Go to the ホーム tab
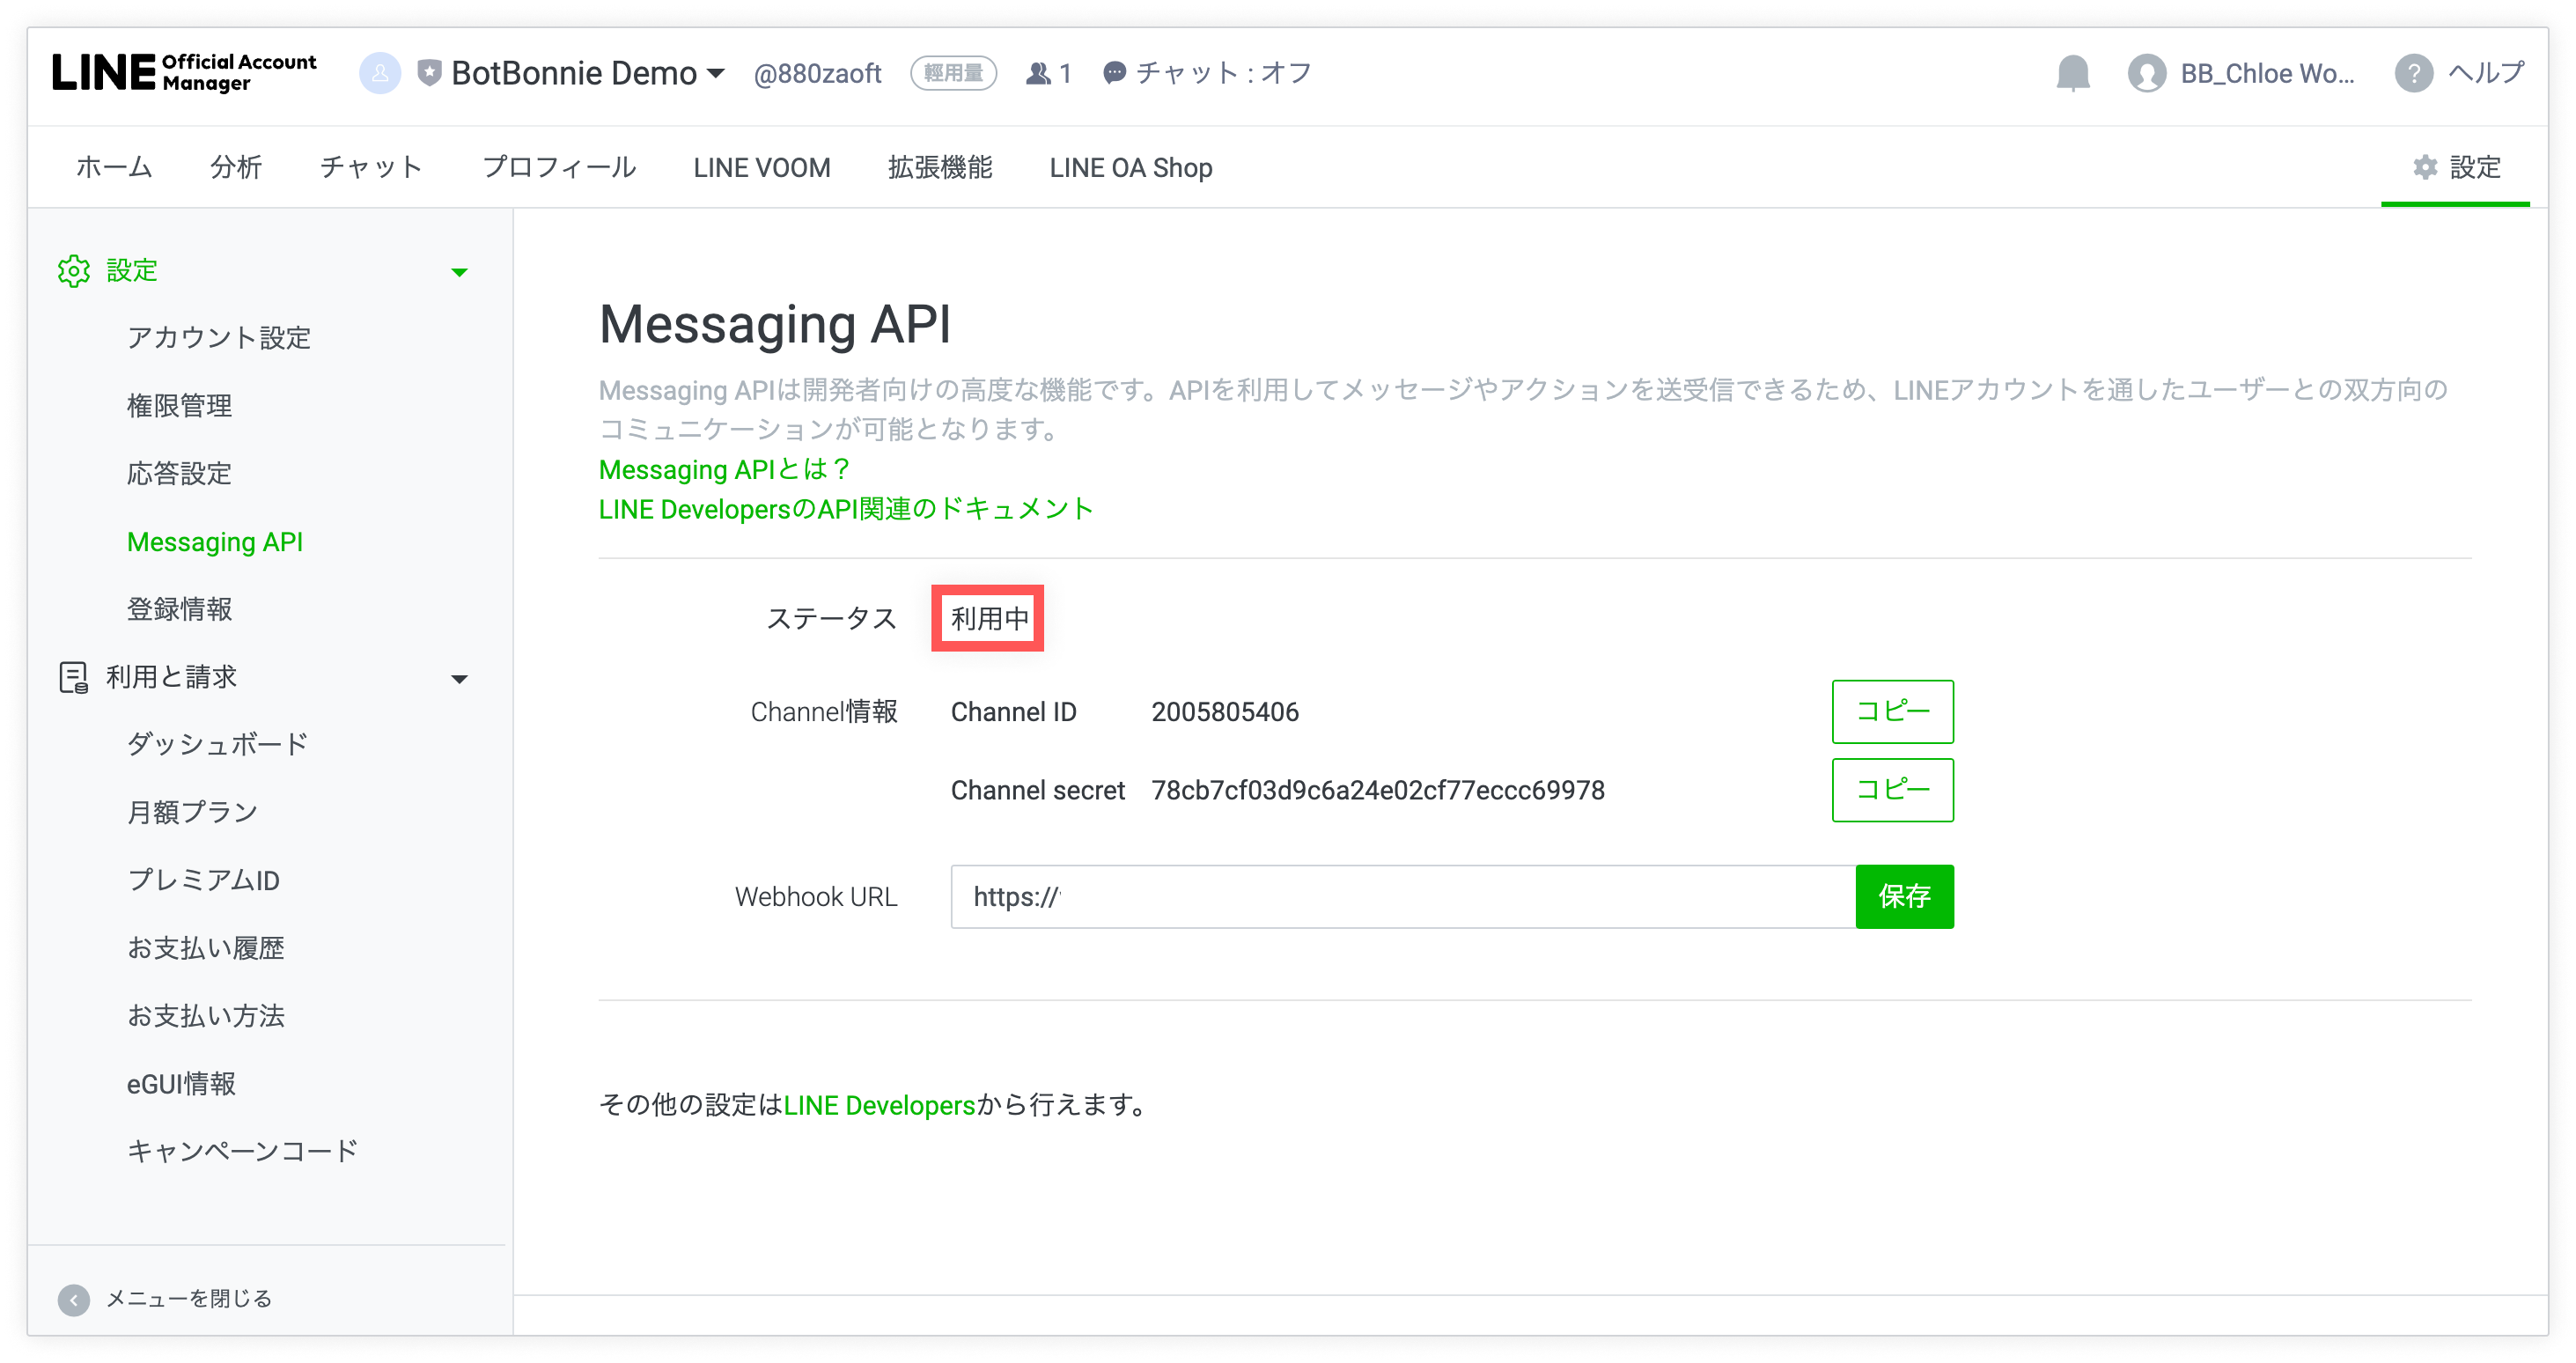2576x1363 pixels. click(114, 167)
